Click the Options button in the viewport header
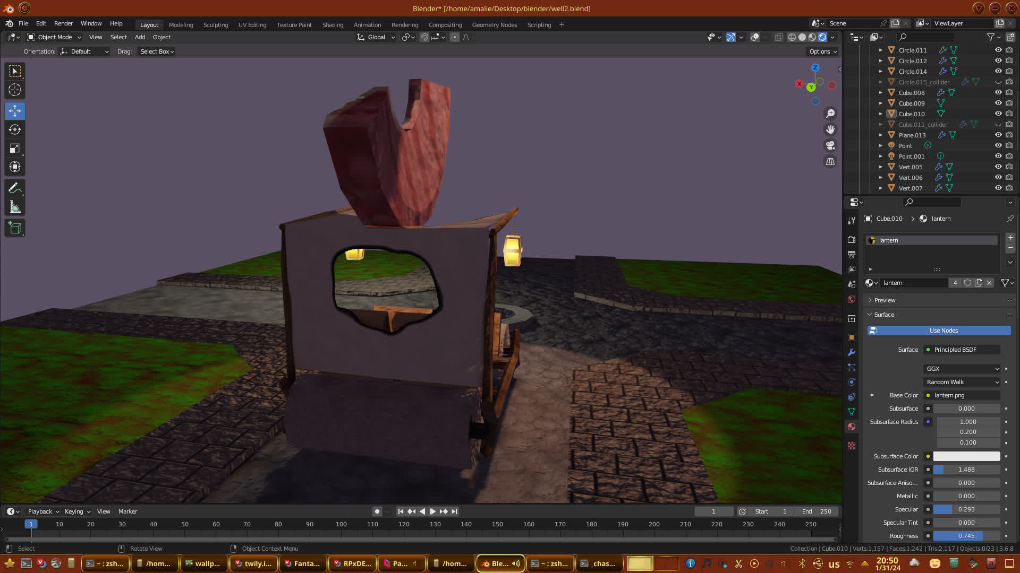Screen dimensions: 1020x573 822,51
